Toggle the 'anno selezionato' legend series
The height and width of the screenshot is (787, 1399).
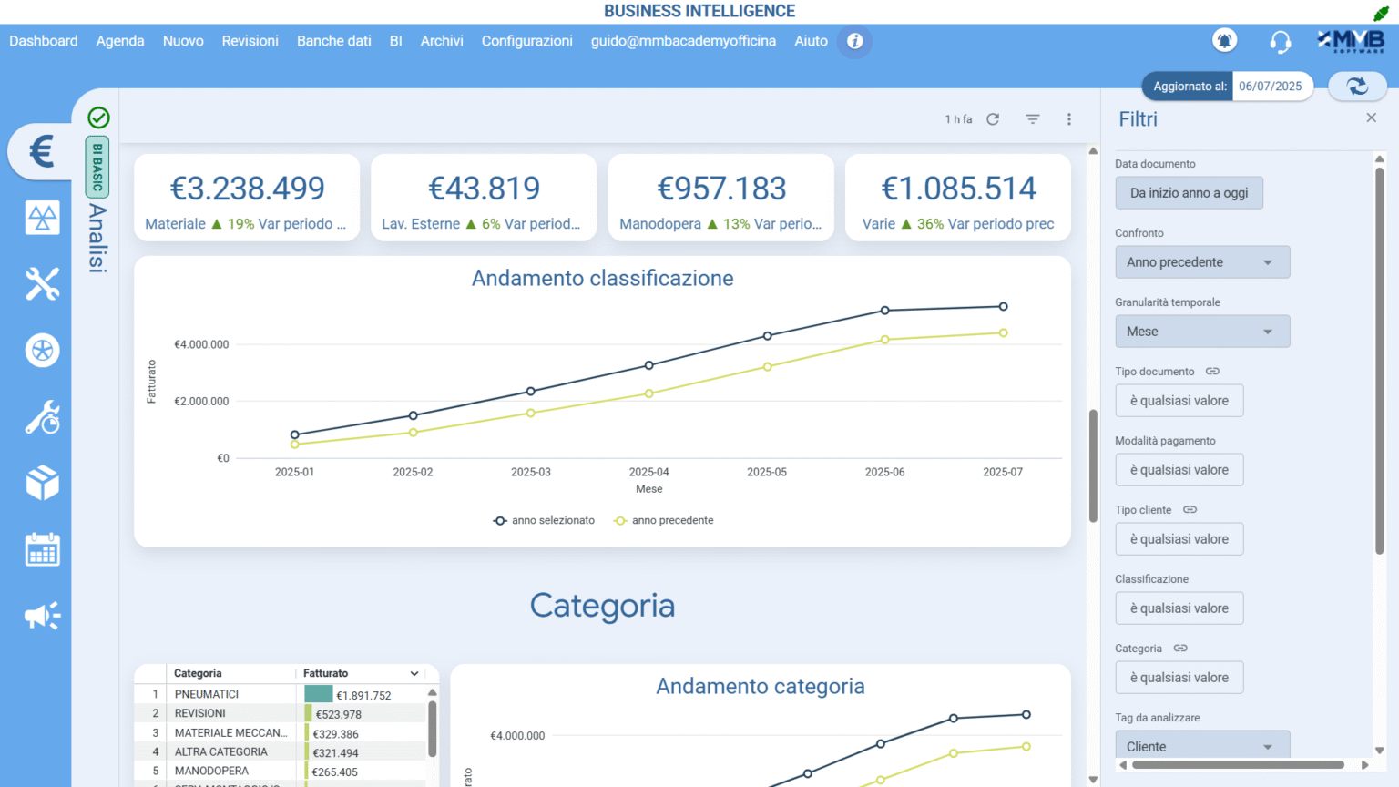point(545,521)
